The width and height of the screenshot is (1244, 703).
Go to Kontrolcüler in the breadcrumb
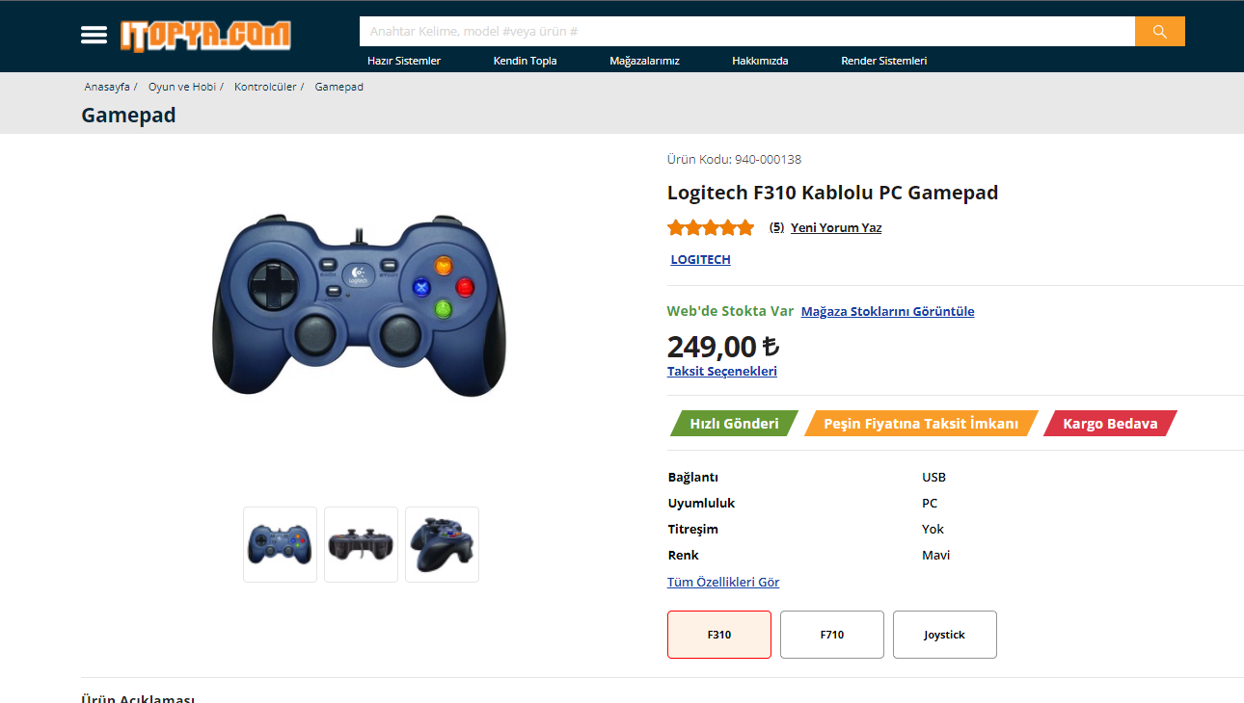(x=265, y=87)
